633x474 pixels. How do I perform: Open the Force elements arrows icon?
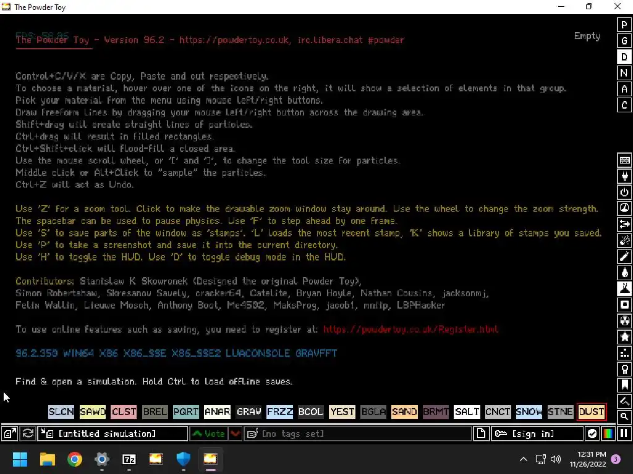624,225
